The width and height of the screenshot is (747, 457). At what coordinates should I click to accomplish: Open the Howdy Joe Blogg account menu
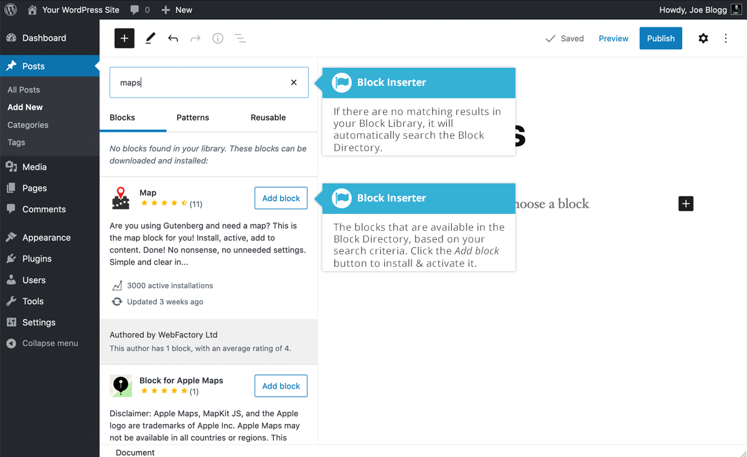[693, 9]
